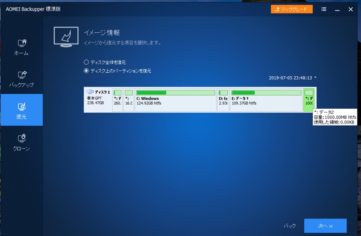
Task: Select the highlighted 1000MB データ2 partition
Action: [x=309, y=100]
